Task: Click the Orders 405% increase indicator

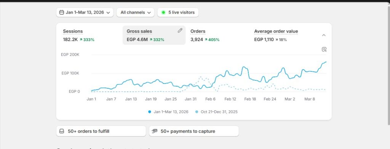Action: (212, 39)
